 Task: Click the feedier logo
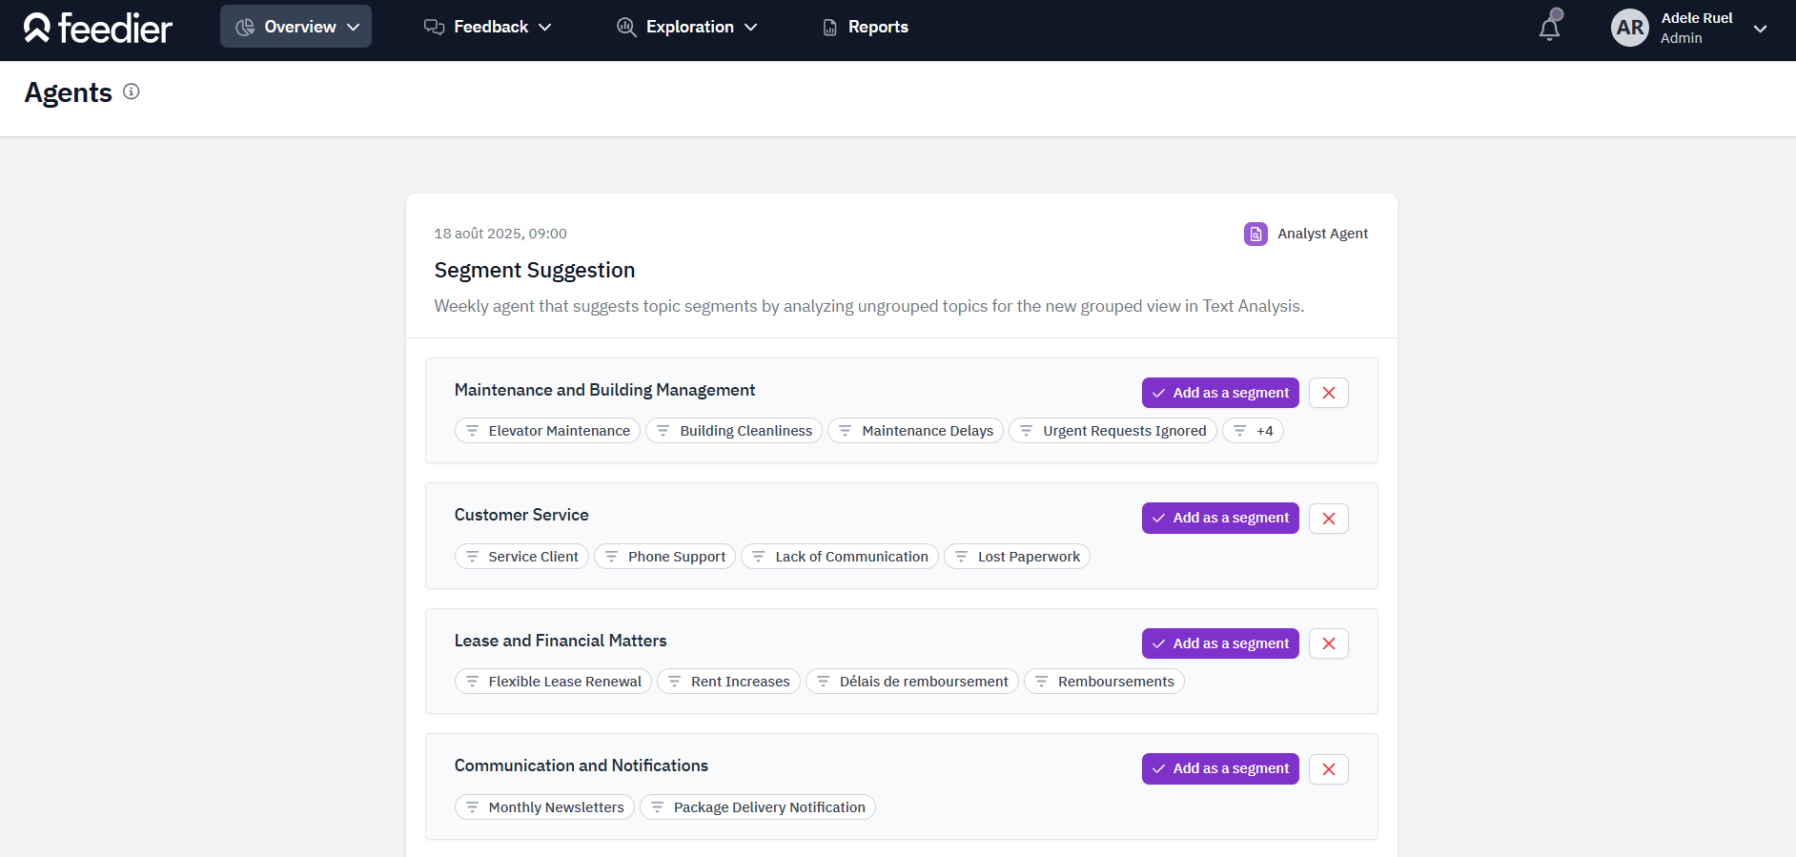(x=98, y=28)
